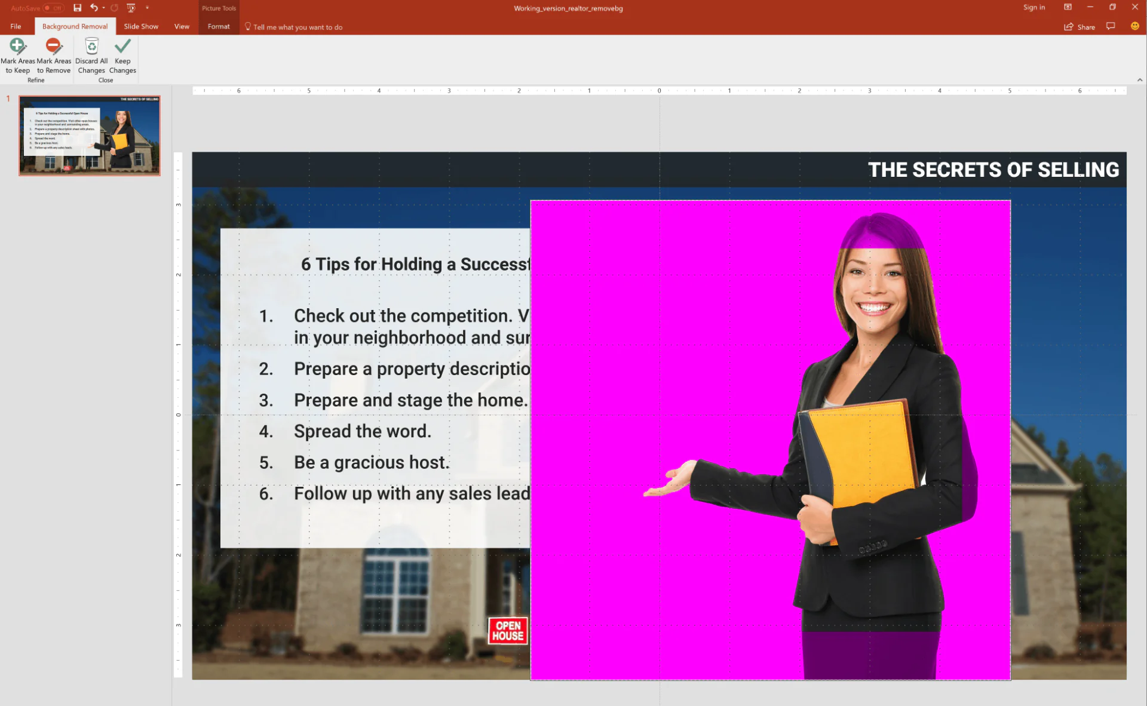This screenshot has height=706, width=1147.
Task: Collapse the ribbon with the chevron
Action: click(x=1139, y=79)
